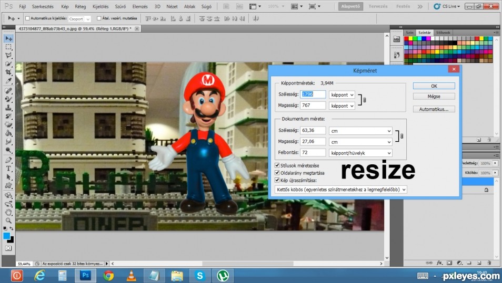Open document width cm unit dropdown
Image resolution: width=502 pixels, height=283 pixels.
tap(360, 131)
